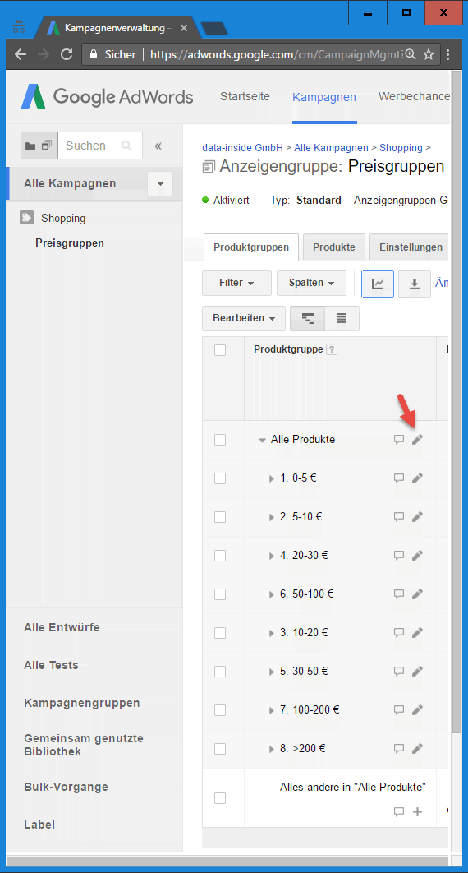The height and width of the screenshot is (873, 468).
Task: Click comment icon under Alles andere row
Action: [398, 811]
